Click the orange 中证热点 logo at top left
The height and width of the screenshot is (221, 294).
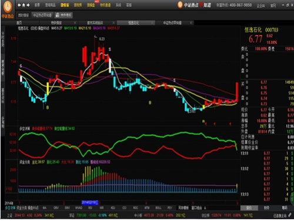click(8, 9)
